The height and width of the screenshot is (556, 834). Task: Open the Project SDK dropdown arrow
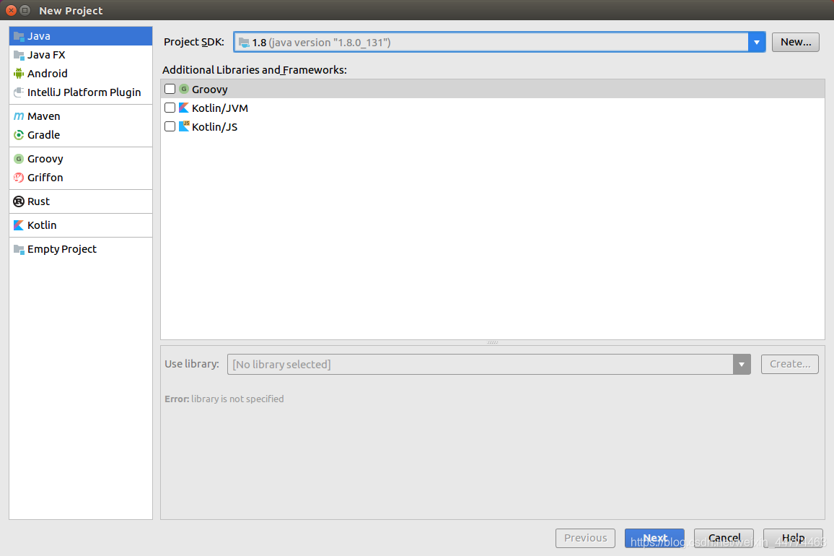(x=756, y=42)
